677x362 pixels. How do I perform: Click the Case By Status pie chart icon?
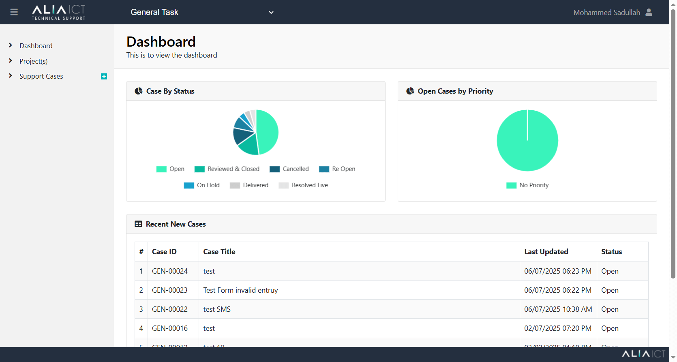[139, 91]
